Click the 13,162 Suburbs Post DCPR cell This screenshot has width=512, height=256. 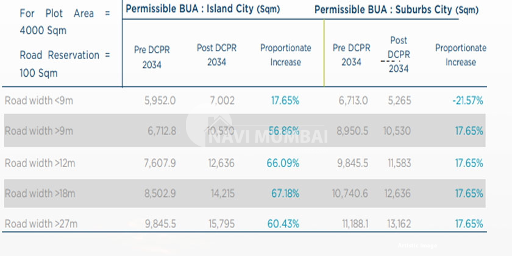click(x=399, y=224)
